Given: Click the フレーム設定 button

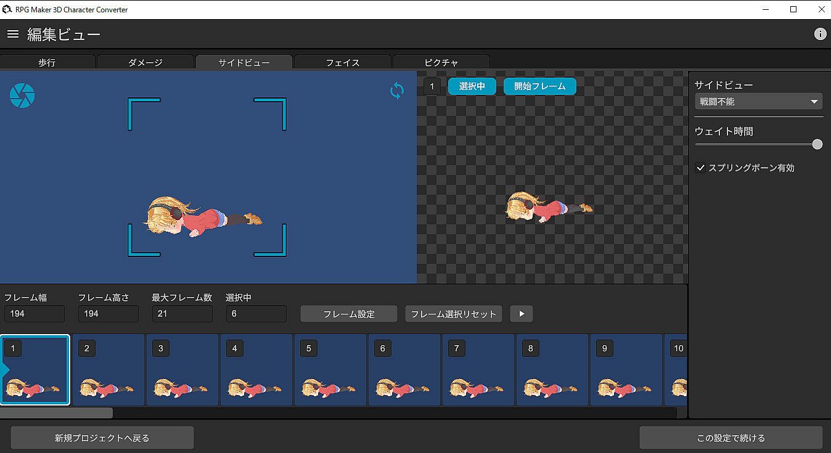Looking at the screenshot, I should (349, 314).
